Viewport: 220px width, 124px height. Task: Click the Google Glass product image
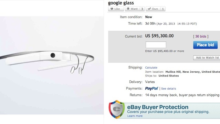(52, 65)
